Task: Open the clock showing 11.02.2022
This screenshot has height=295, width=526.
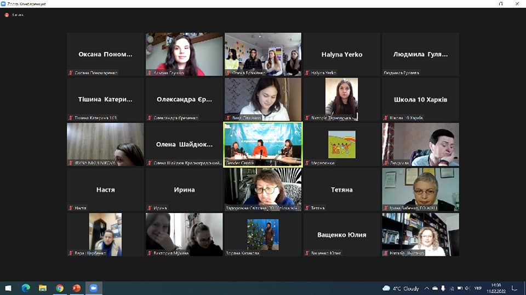Action: click(496, 288)
